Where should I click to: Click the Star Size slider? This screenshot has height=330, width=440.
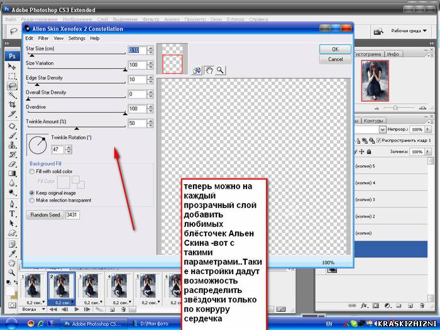[x=76, y=54]
